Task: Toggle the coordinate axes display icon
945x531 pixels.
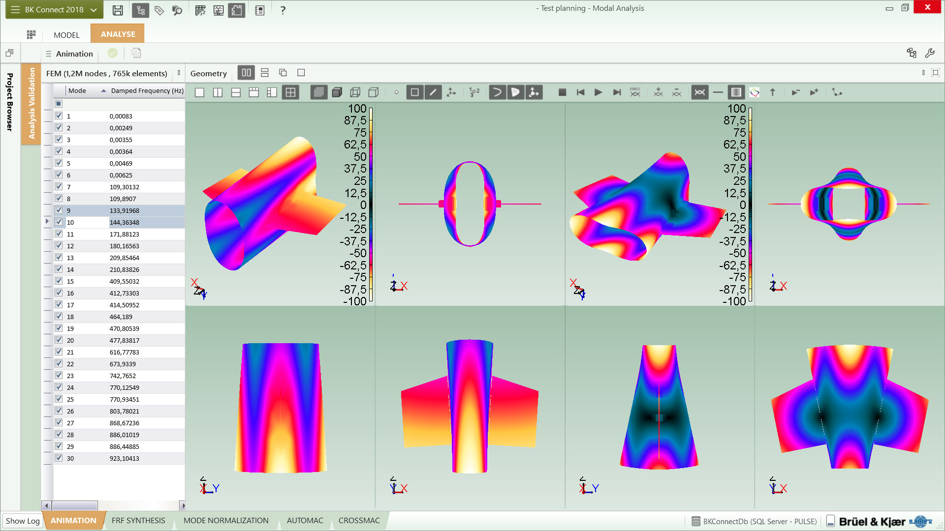Action: point(451,92)
